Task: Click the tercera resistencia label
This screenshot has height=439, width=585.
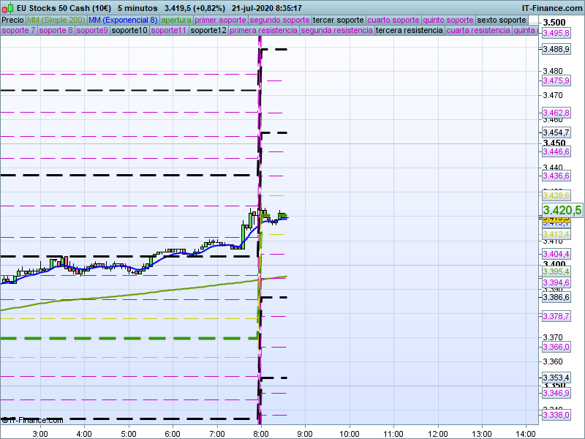Action: [409, 31]
